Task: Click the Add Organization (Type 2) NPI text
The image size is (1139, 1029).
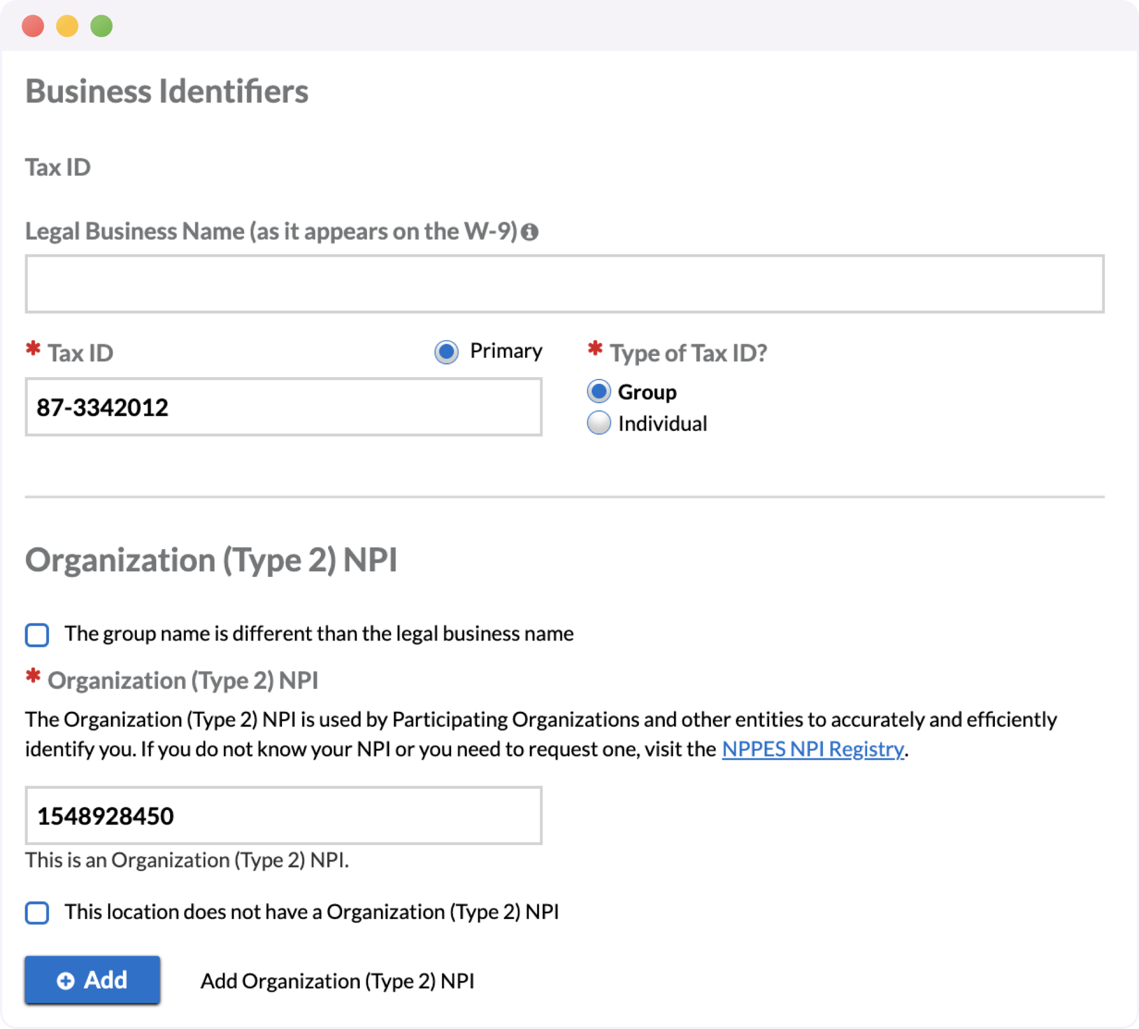Action: coord(337,981)
